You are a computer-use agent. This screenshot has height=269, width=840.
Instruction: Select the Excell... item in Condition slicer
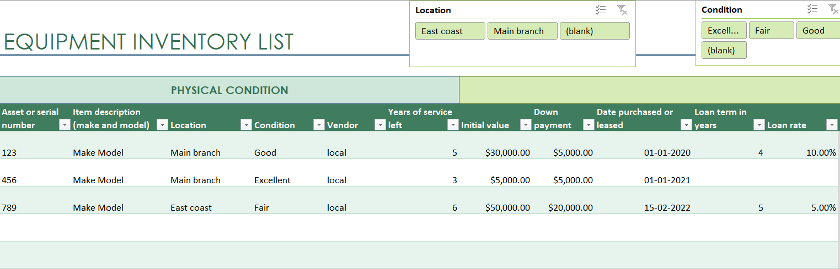[x=724, y=30]
